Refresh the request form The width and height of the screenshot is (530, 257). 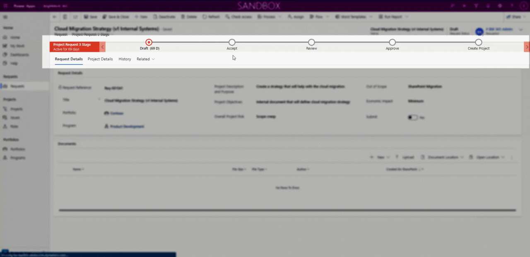tap(211, 17)
